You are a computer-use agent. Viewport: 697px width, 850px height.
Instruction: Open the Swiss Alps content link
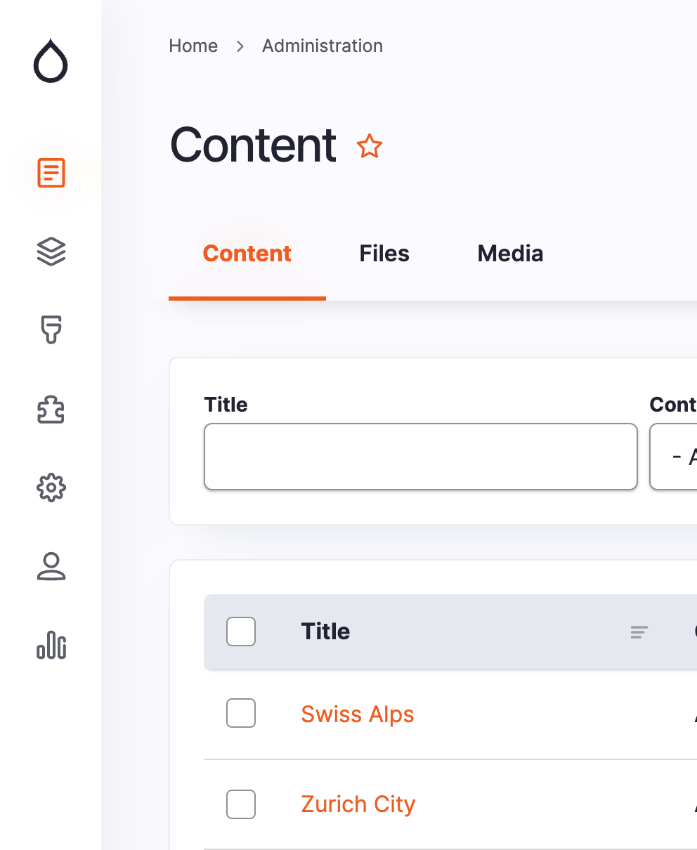(358, 714)
